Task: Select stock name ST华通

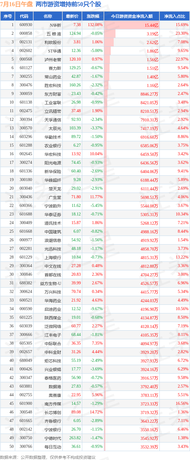Action: pyautogui.click(x=54, y=51)
